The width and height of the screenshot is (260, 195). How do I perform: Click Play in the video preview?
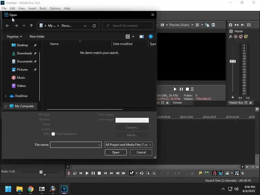(175, 89)
